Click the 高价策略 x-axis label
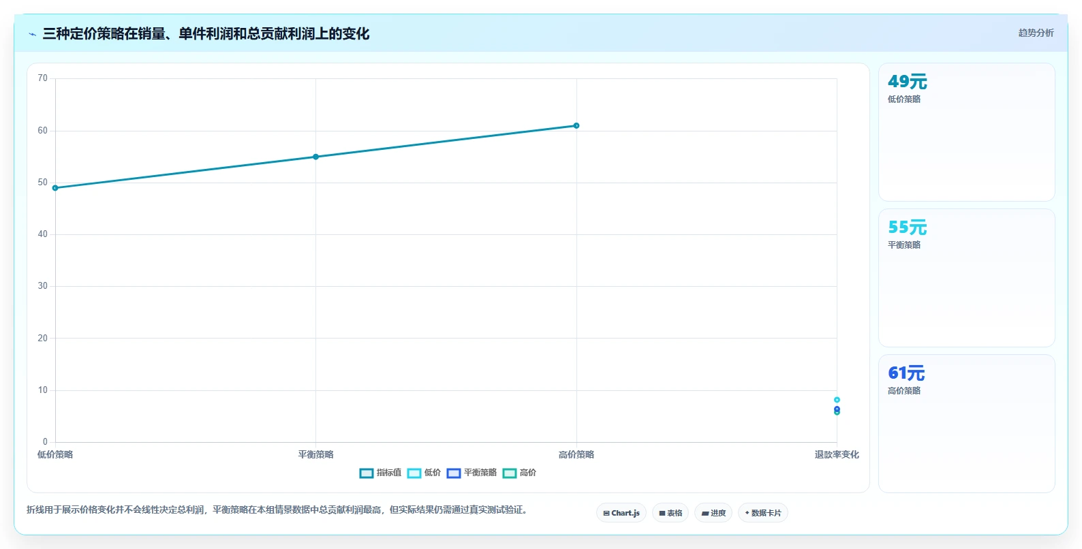The image size is (1082, 549). 576,454
